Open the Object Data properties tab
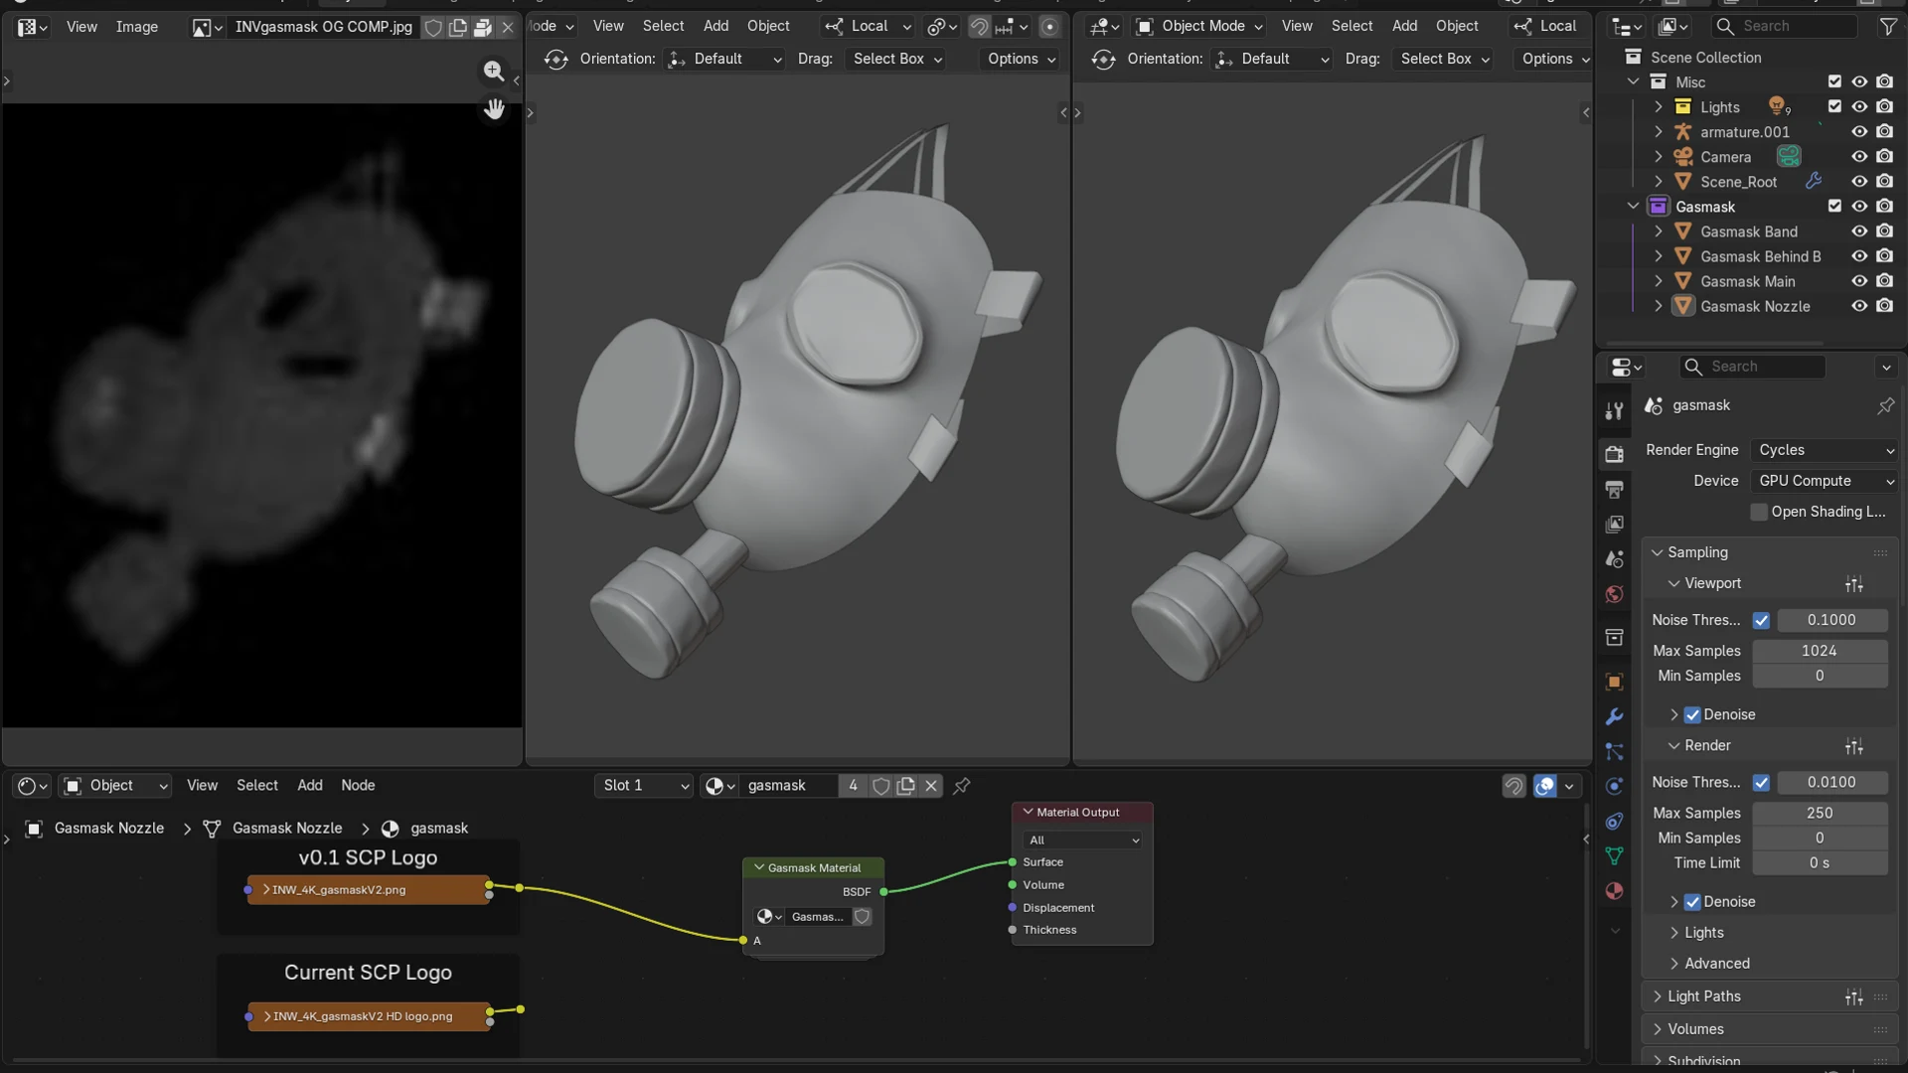This screenshot has height=1073, width=1908. 1614,855
